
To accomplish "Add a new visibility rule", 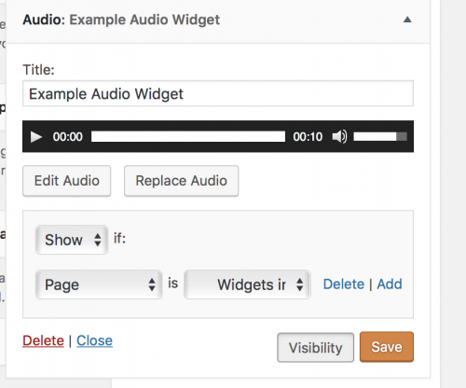I will tap(390, 284).
